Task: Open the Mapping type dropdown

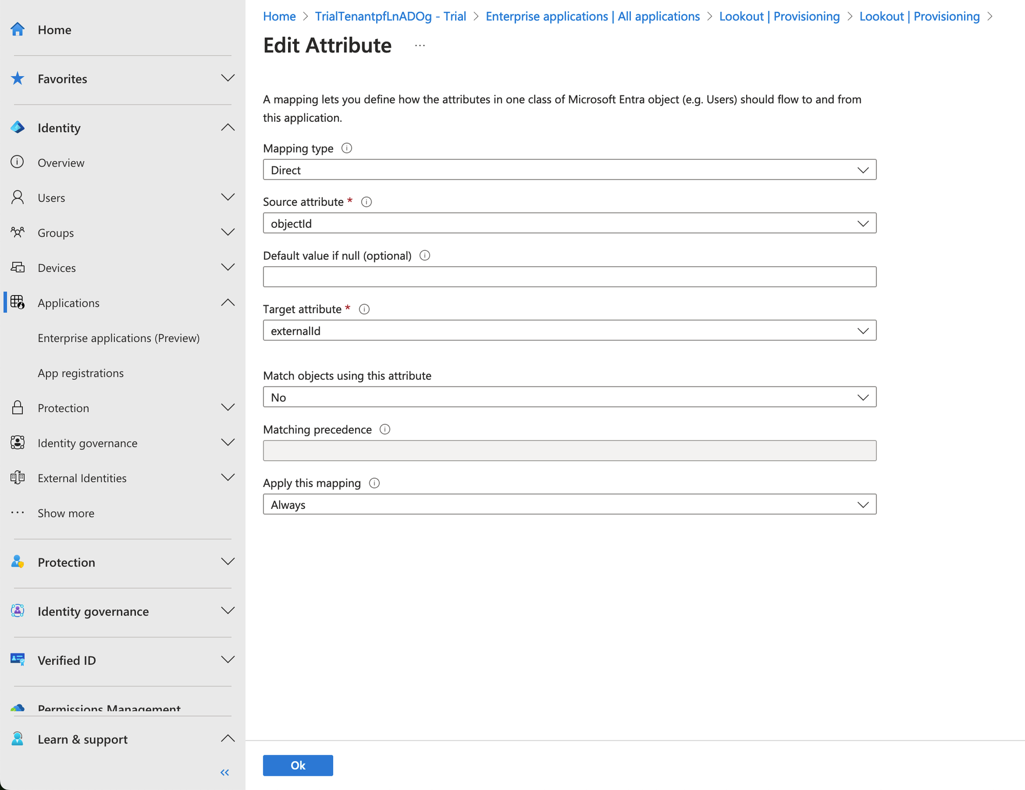Action: pos(569,169)
